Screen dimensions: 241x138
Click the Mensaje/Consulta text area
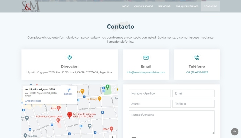coord(171,122)
